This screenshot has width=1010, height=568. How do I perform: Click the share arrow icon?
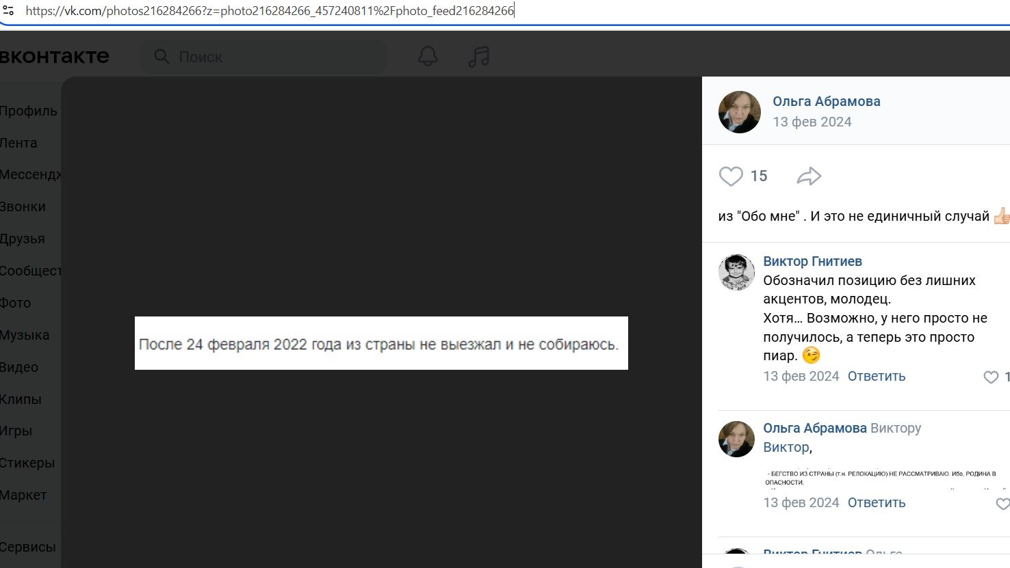pos(809,176)
